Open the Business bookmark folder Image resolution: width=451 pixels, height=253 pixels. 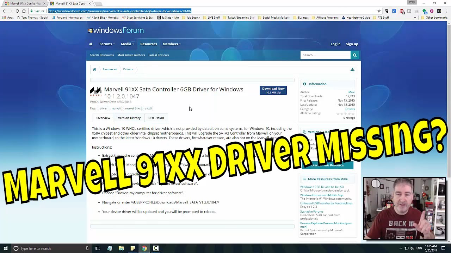tap(301, 18)
